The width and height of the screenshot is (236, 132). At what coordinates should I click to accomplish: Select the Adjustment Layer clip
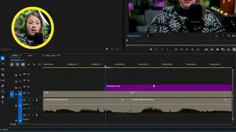point(169,87)
